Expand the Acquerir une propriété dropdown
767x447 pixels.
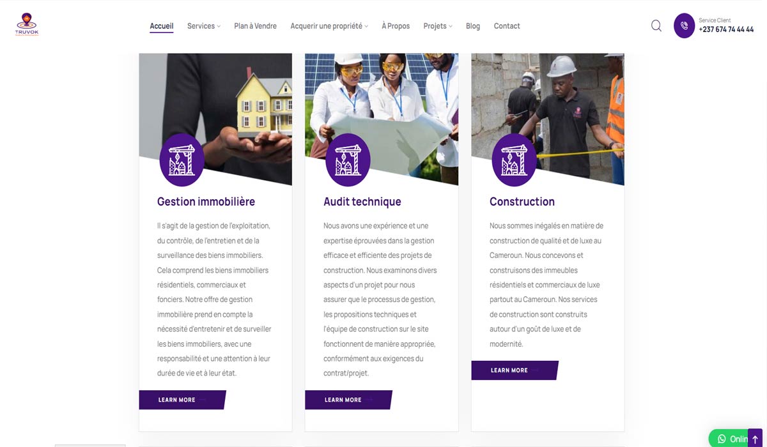coord(329,26)
